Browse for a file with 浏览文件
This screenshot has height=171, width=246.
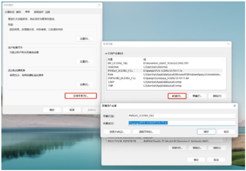tap(146, 132)
